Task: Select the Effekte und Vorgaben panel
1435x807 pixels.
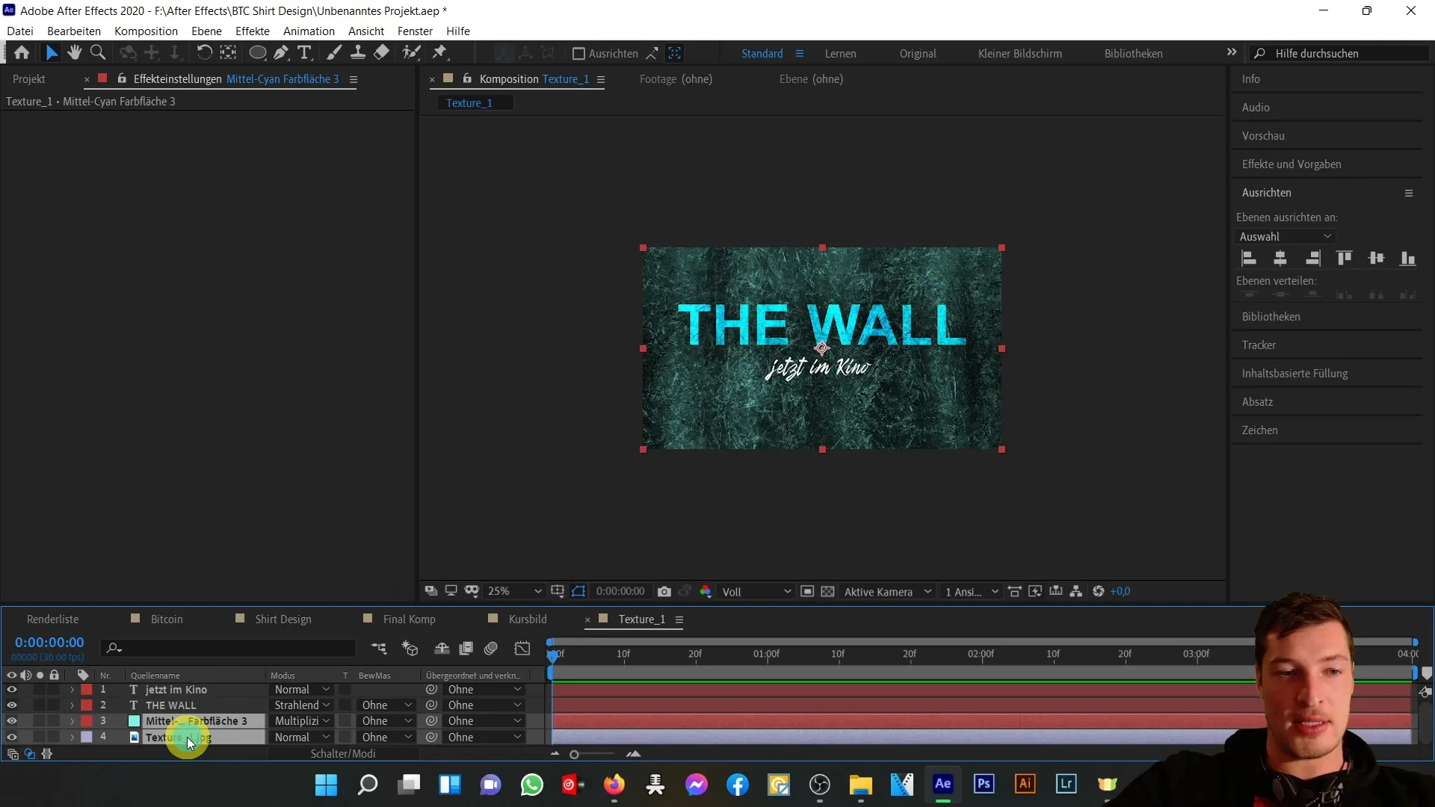Action: [1291, 164]
